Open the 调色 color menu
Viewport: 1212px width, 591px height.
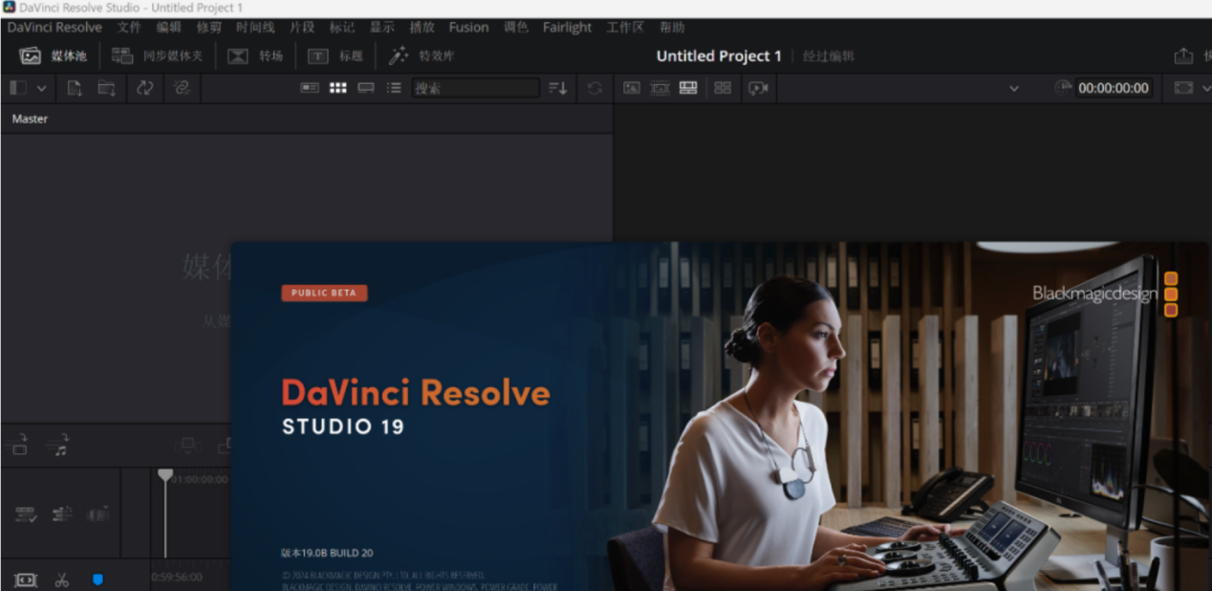[x=516, y=28]
